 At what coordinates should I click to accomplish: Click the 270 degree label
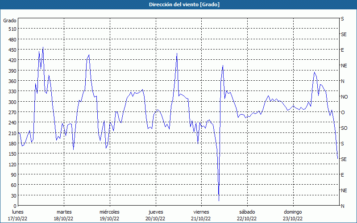(12, 112)
